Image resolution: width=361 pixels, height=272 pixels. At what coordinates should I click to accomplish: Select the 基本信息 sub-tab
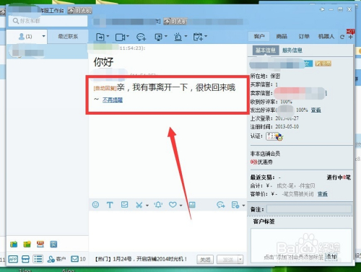click(266, 51)
